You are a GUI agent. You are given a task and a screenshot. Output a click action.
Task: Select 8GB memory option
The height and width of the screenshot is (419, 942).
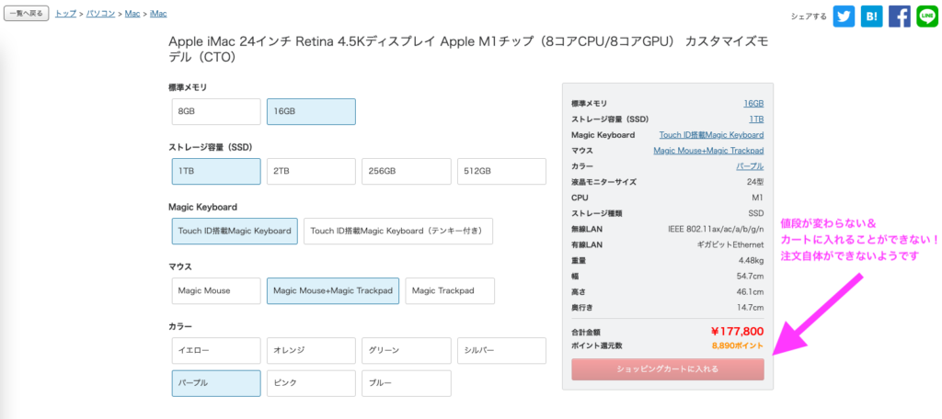[x=216, y=112]
